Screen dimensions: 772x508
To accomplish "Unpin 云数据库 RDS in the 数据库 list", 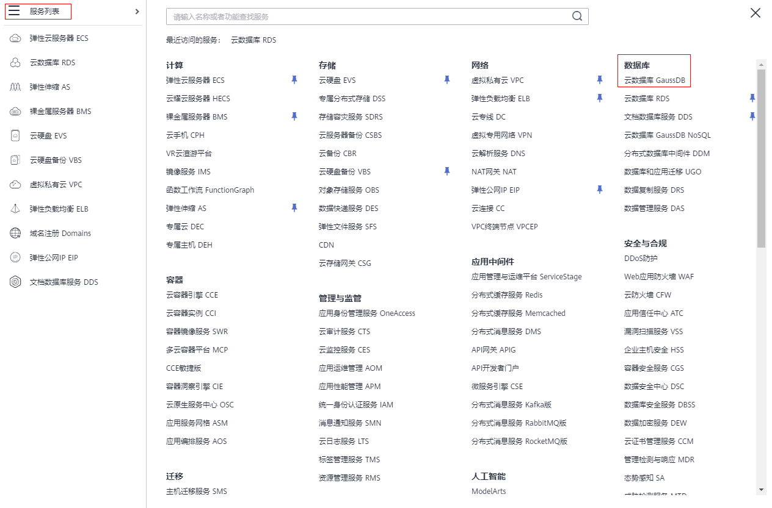I will [x=752, y=98].
